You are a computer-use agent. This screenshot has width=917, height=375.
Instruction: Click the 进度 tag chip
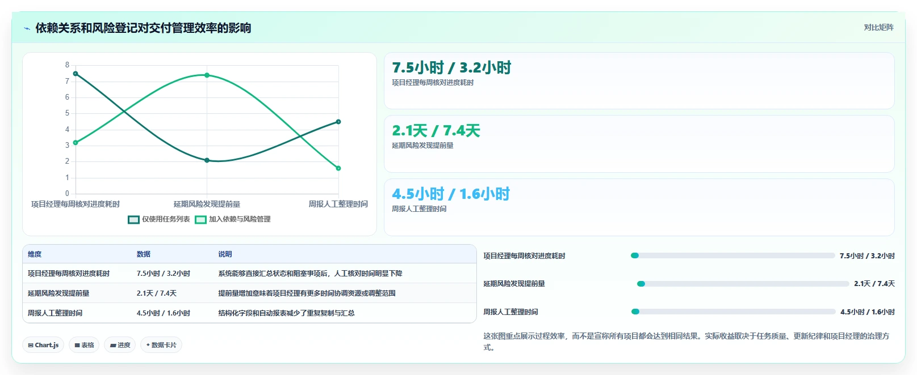(120, 345)
